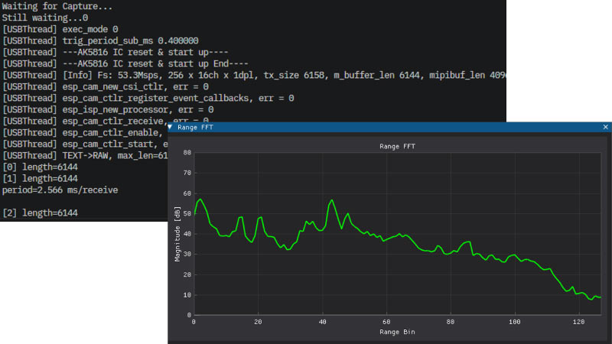612x344 pixels.
Task: Click 'trig_period_sub_ms 0.400000' console line
Action: [100, 41]
